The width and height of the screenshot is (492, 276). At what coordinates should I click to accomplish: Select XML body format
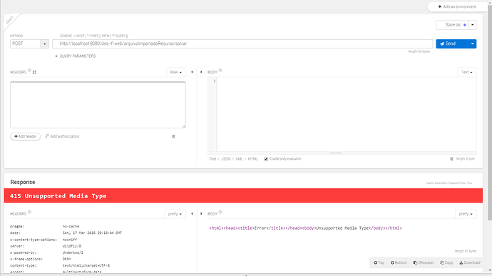(239, 159)
